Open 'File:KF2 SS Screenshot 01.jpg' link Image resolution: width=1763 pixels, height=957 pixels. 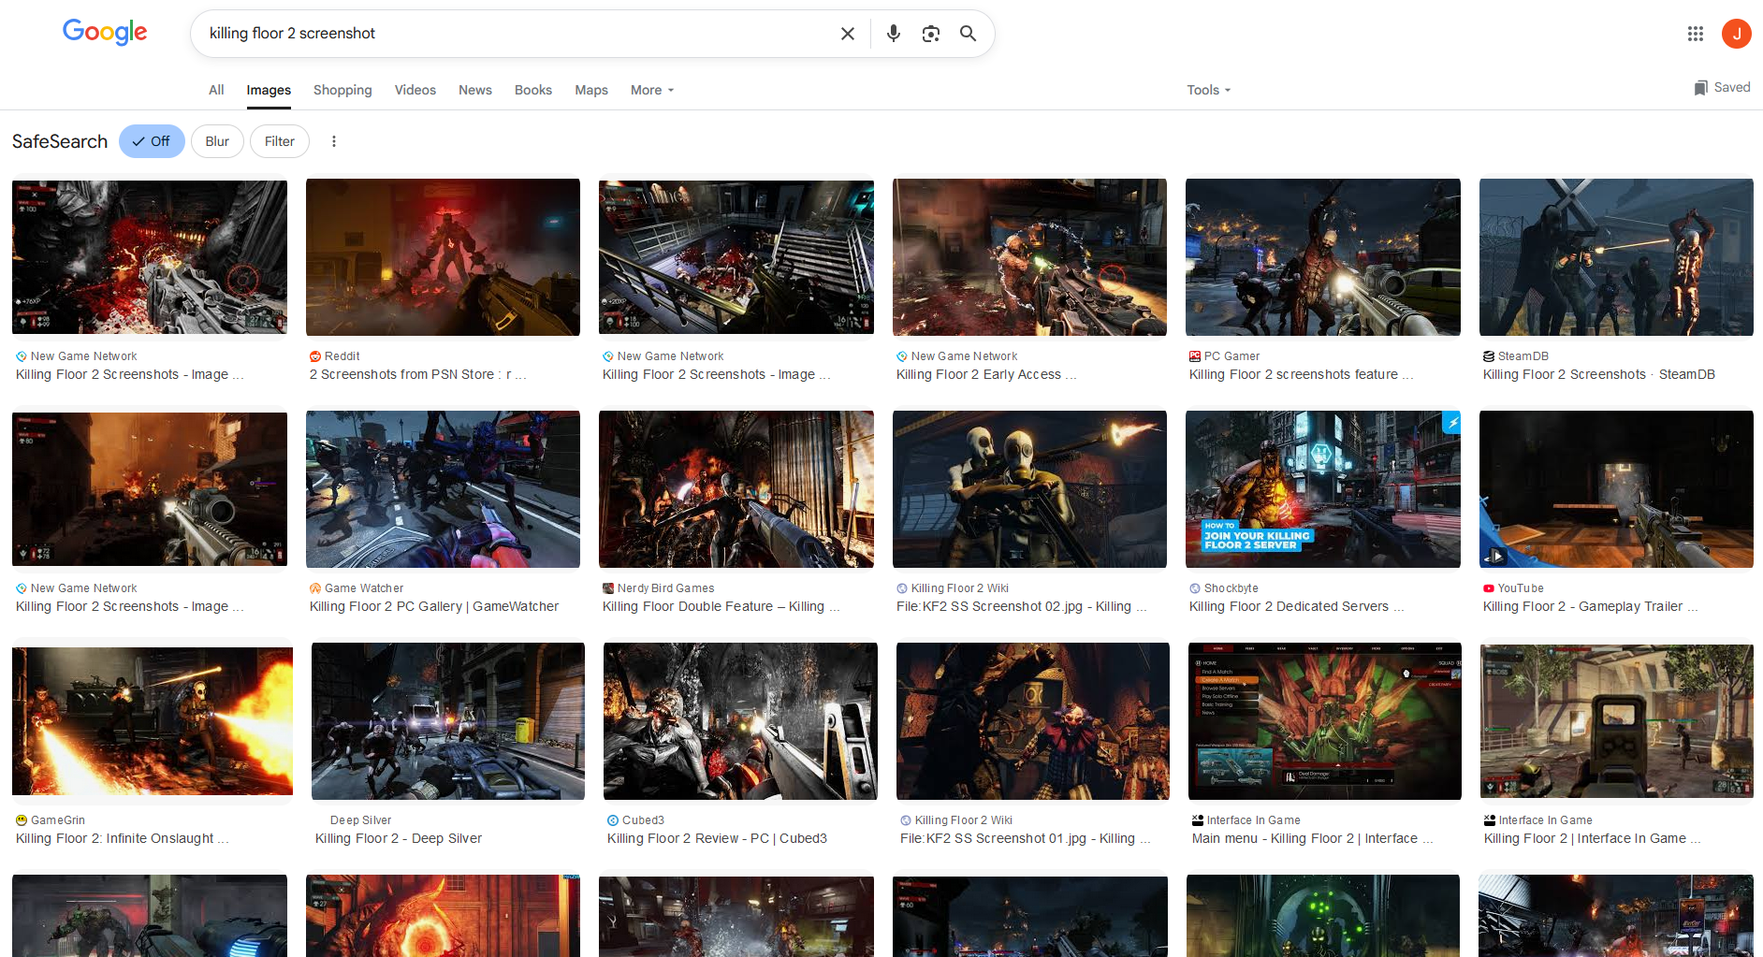[x=1026, y=838]
